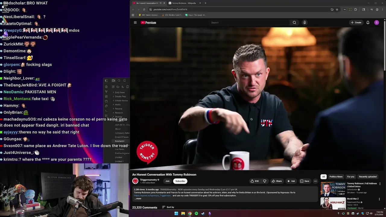This screenshot has width=386, height=217.
Task: Open the Create menu button
Action: (356, 23)
